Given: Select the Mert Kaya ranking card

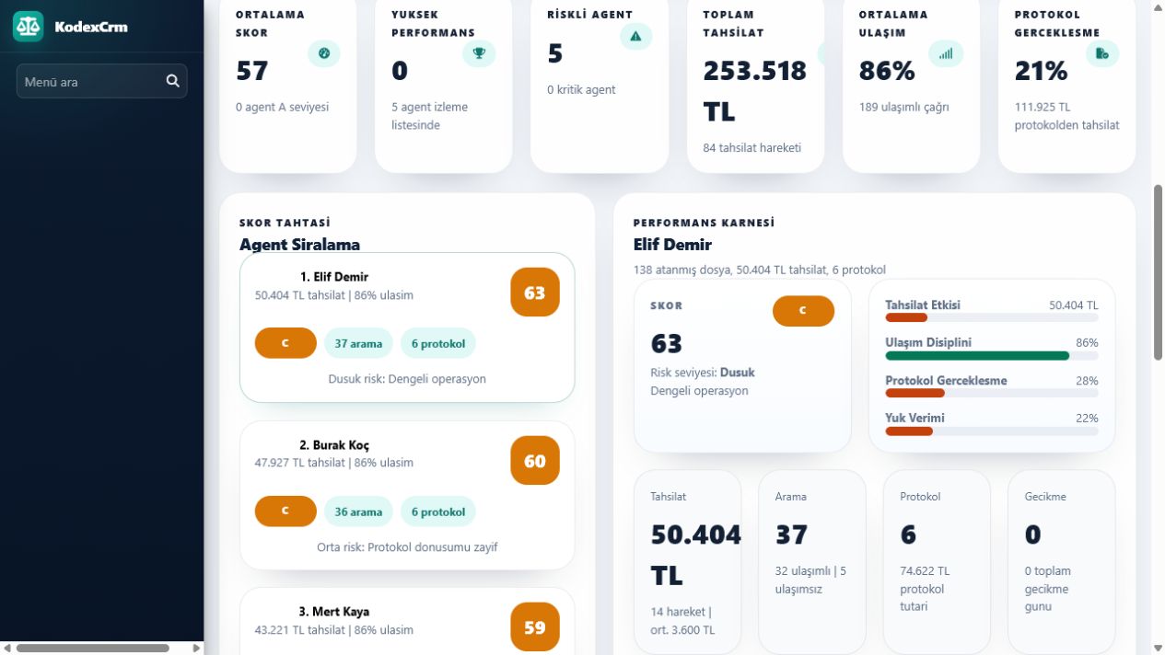Looking at the screenshot, I should tap(407, 621).
